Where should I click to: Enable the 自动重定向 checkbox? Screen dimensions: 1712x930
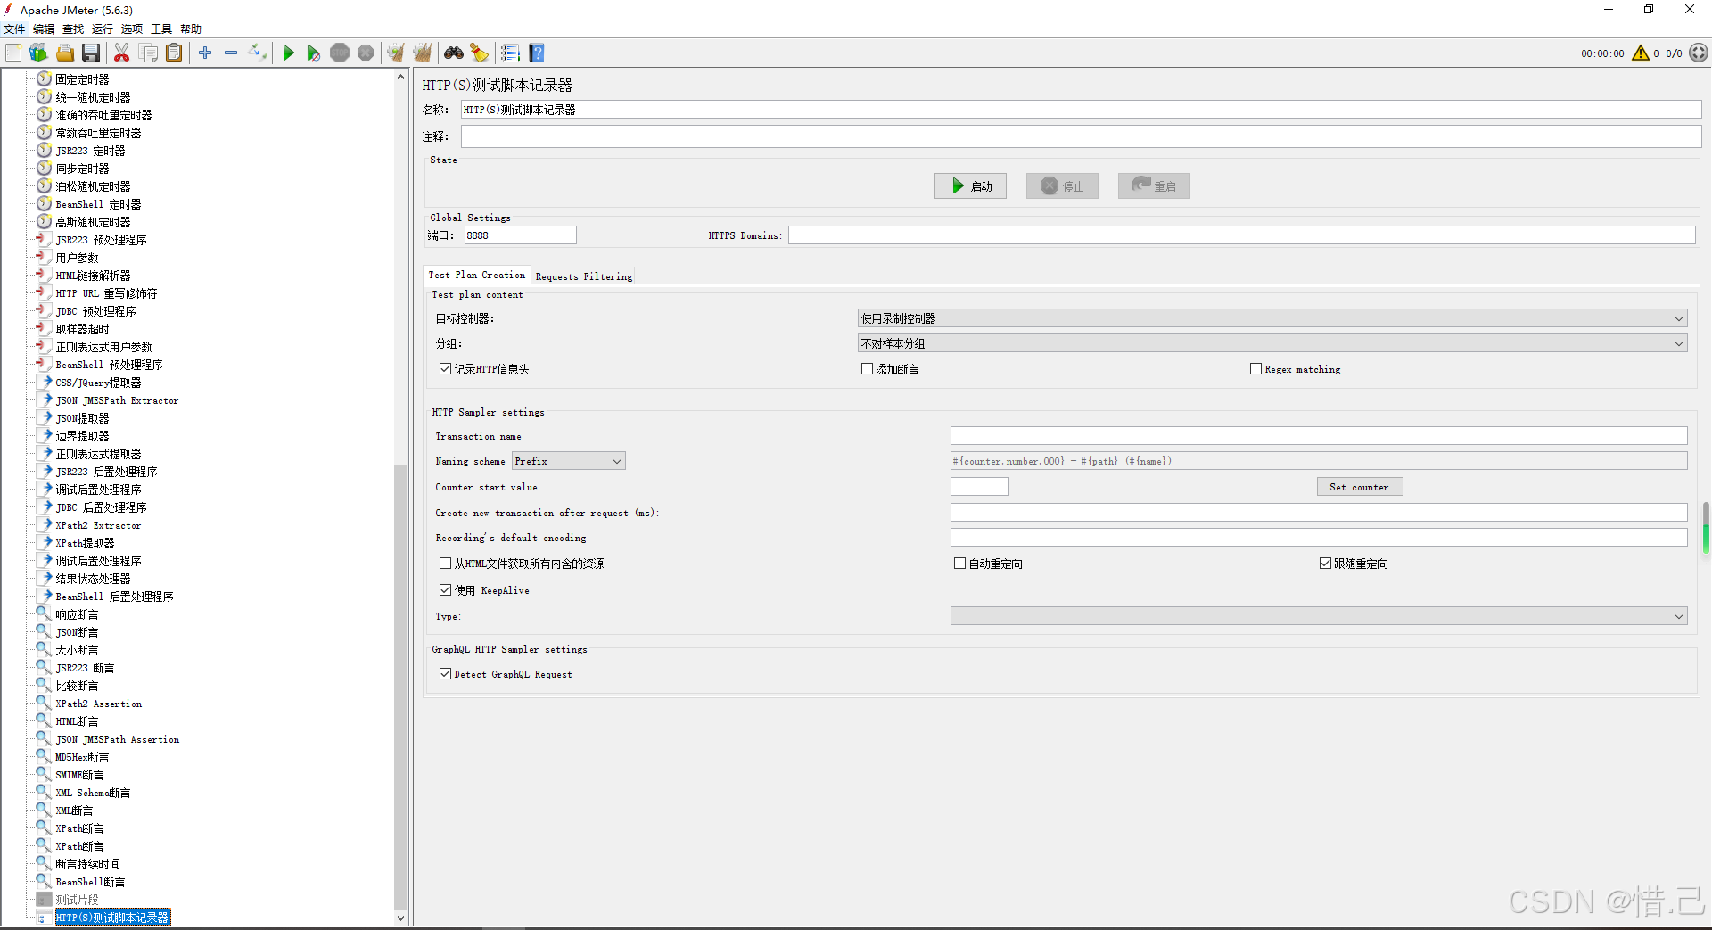[959, 563]
